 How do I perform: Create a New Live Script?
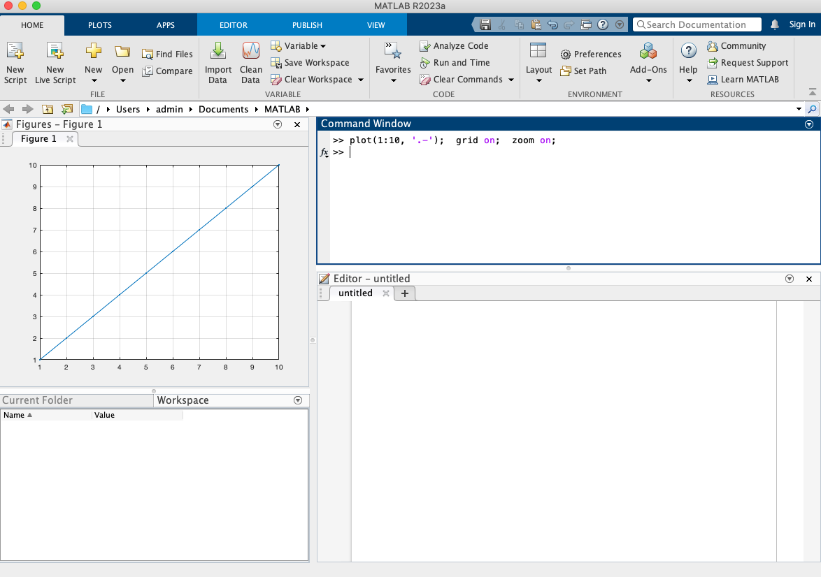55,51
